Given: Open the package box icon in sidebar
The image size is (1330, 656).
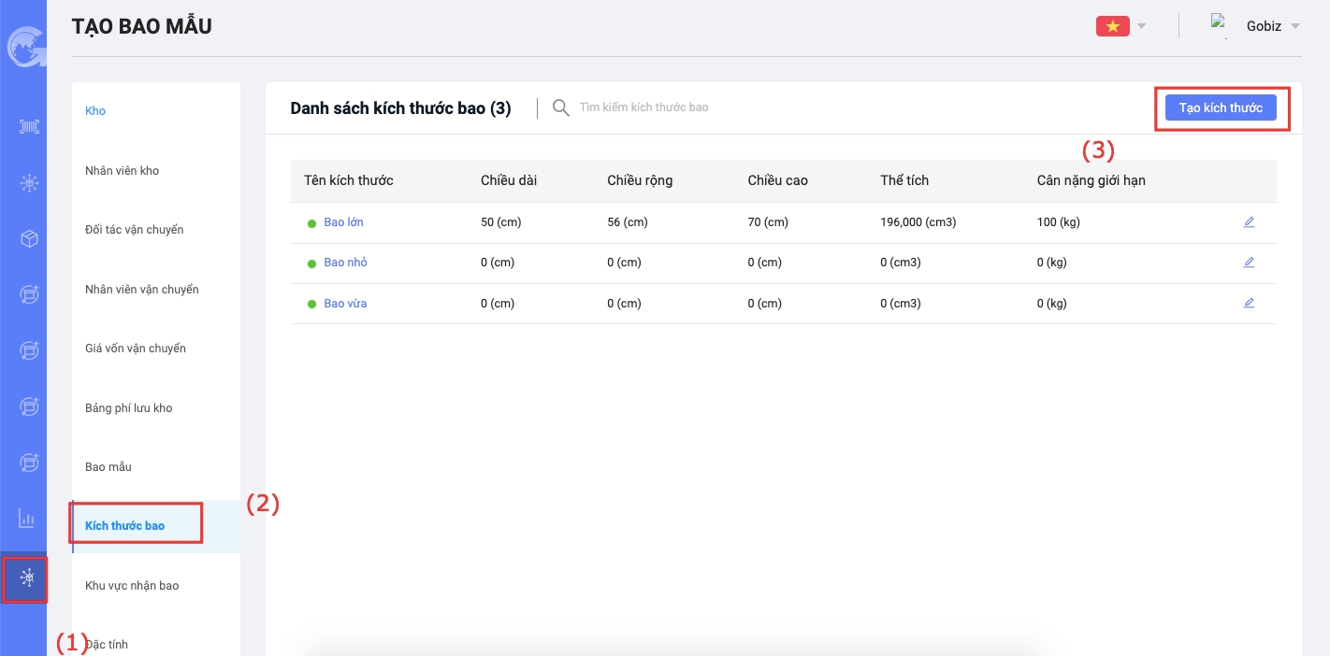Looking at the screenshot, I should (29, 239).
